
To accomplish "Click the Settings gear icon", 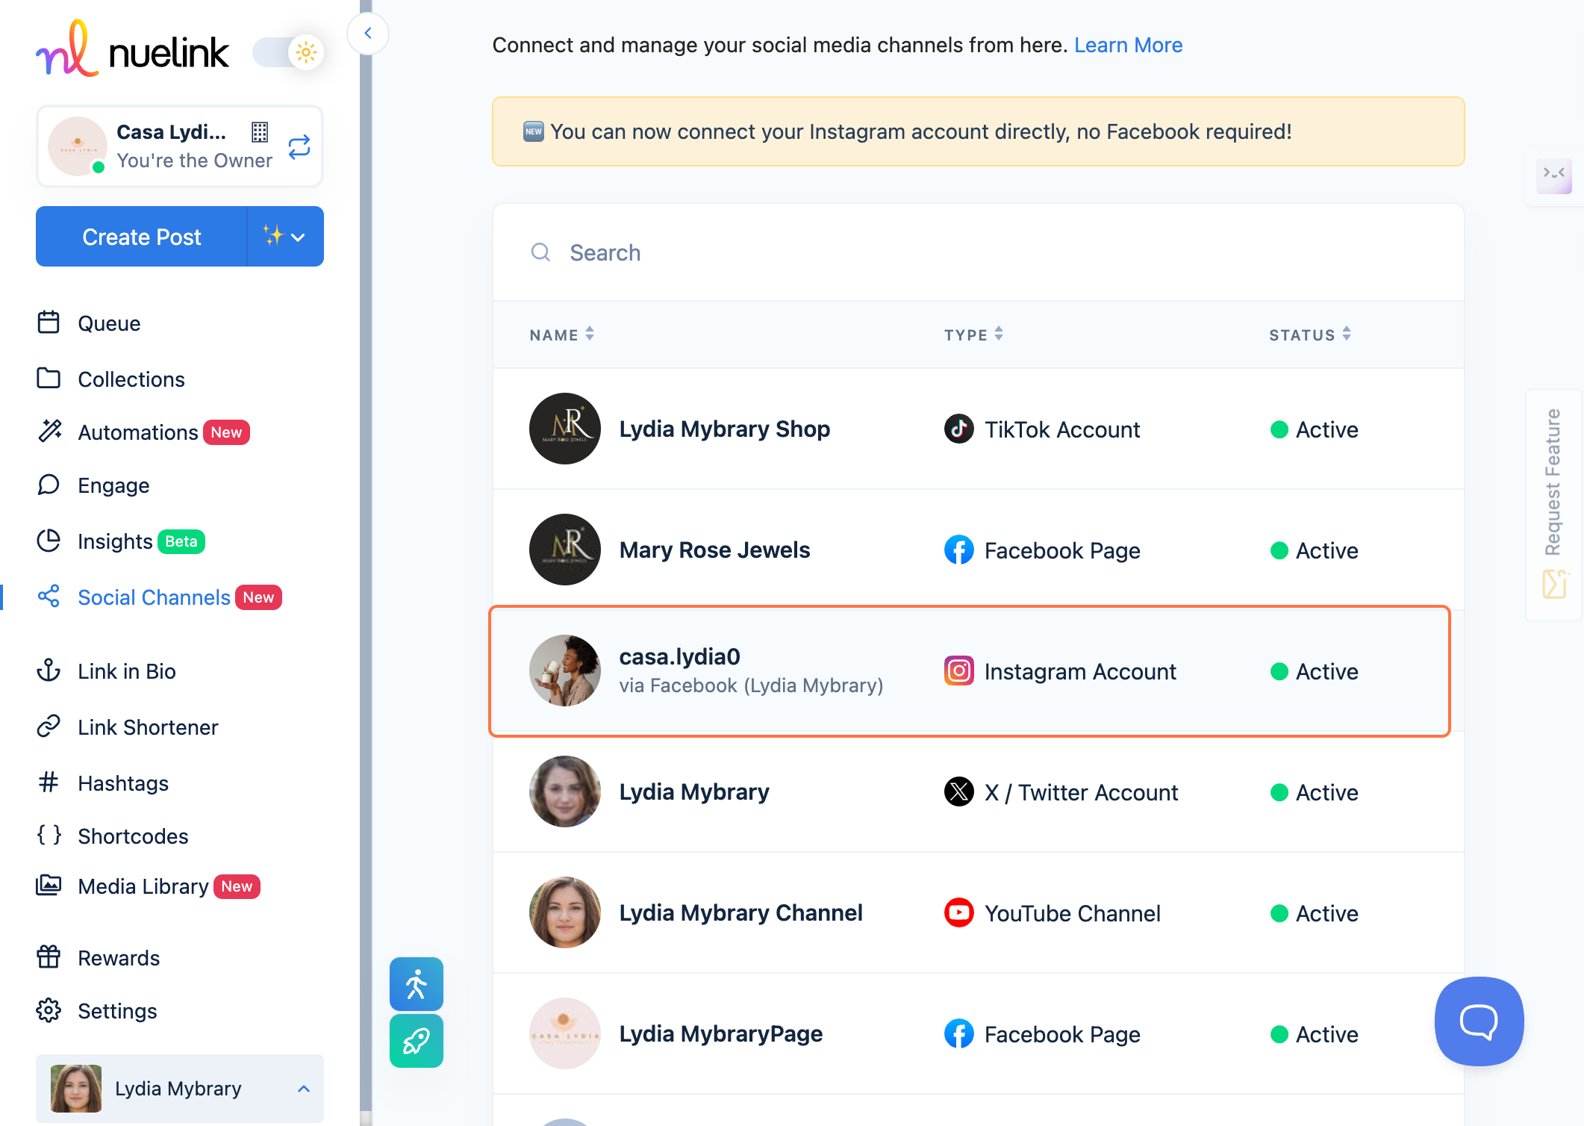I will pyautogui.click(x=49, y=1010).
